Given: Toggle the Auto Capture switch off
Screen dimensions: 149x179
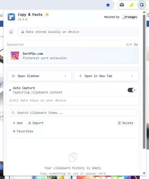Looking at the screenshot, I should (x=132, y=90).
